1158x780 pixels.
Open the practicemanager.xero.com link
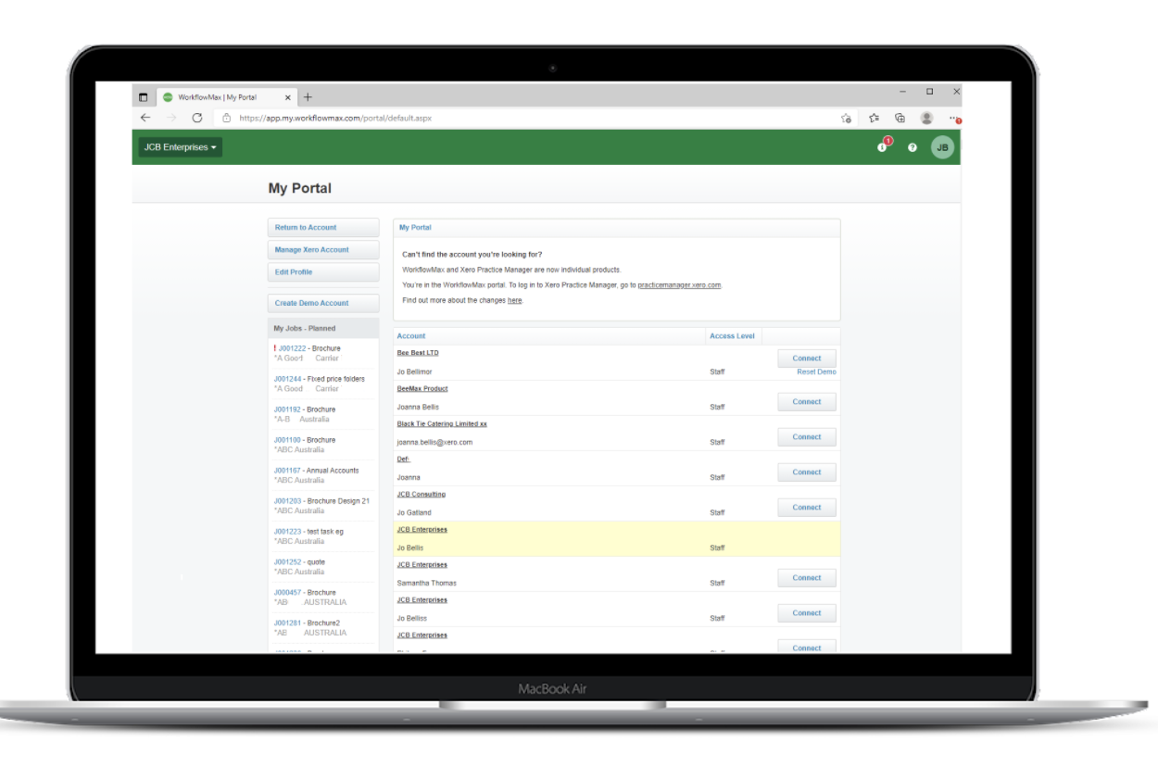679,285
